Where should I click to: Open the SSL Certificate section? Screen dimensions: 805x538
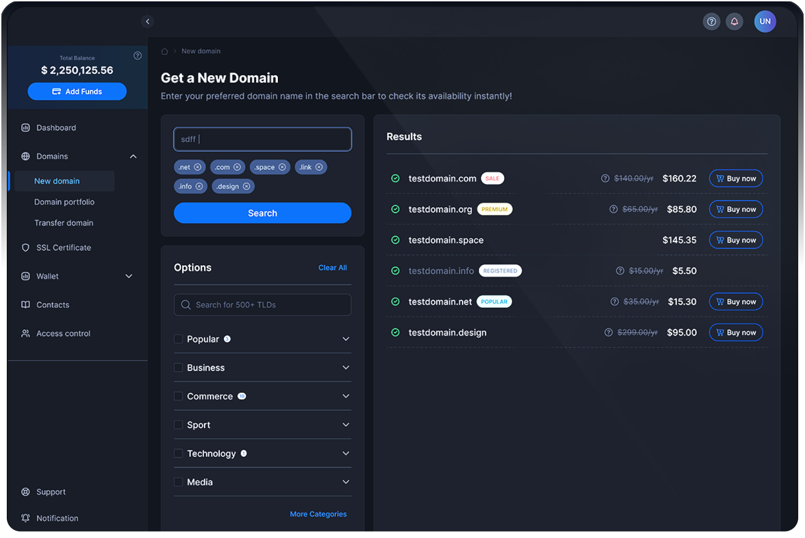coord(63,247)
